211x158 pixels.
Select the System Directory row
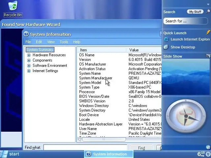click(x=120, y=110)
